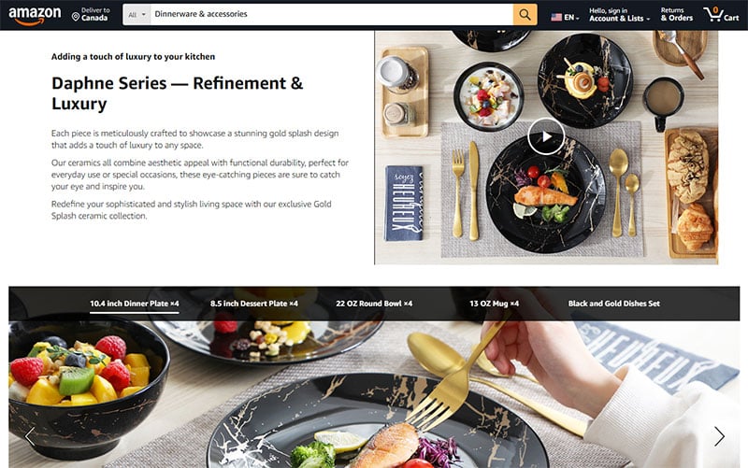Click the table setting video thumbnail image
This screenshot has height=468, width=748.
tap(546, 148)
